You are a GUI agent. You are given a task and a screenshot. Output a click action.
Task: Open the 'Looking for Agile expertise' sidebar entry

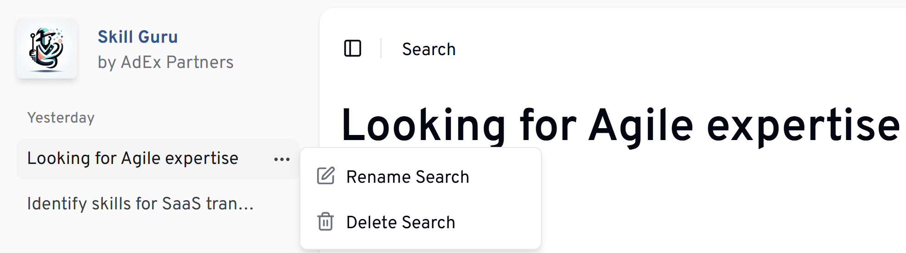click(133, 158)
